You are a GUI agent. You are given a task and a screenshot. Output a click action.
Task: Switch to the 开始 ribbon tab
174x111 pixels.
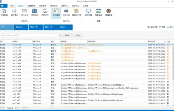point(12,6)
